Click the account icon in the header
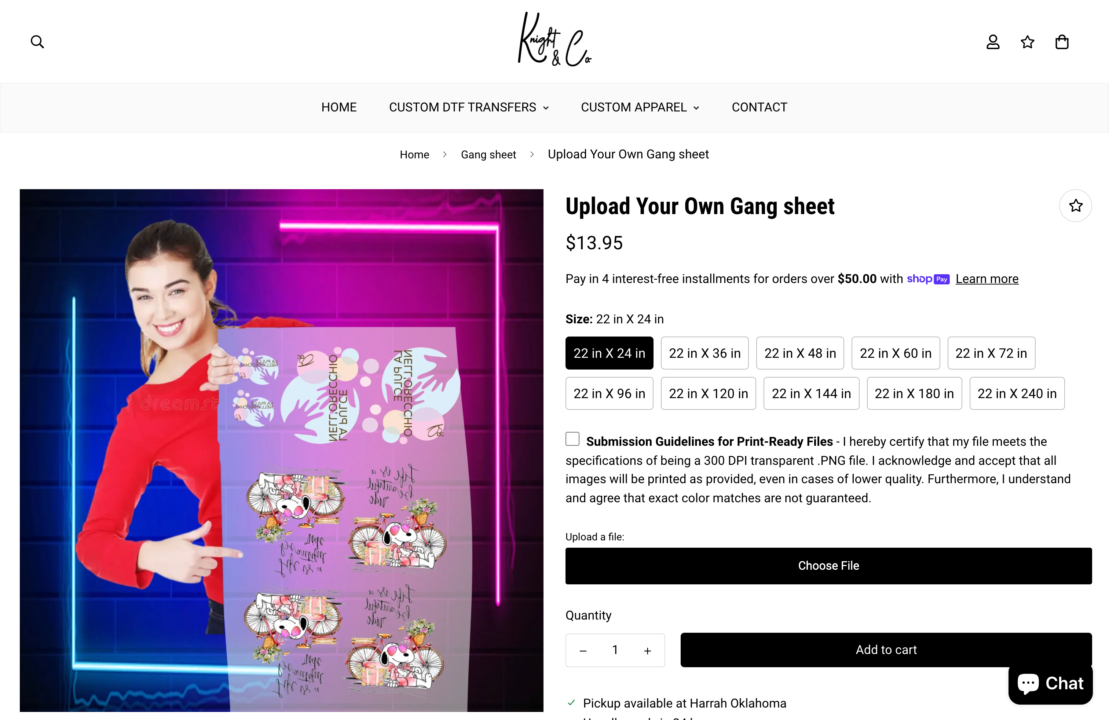The image size is (1109, 720). (x=992, y=41)
